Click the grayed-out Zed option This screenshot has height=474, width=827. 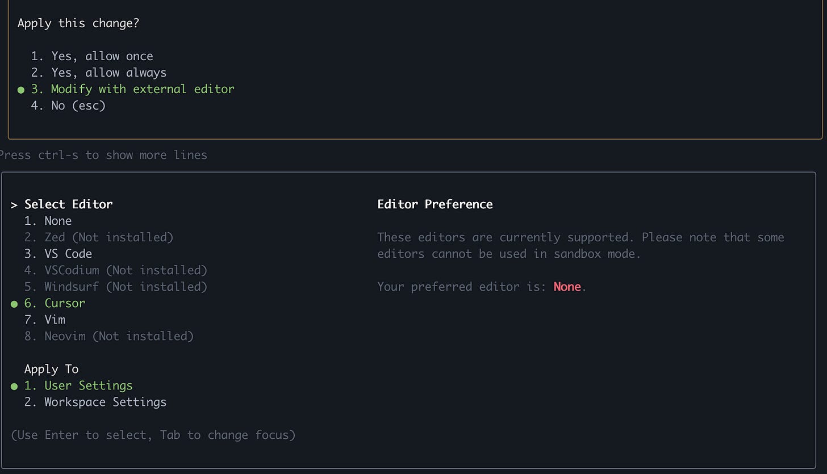tap(108, 237)
